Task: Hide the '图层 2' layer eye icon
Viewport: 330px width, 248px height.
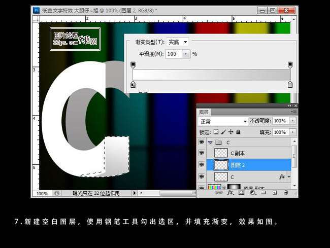Action: click(x=202, y=164)
